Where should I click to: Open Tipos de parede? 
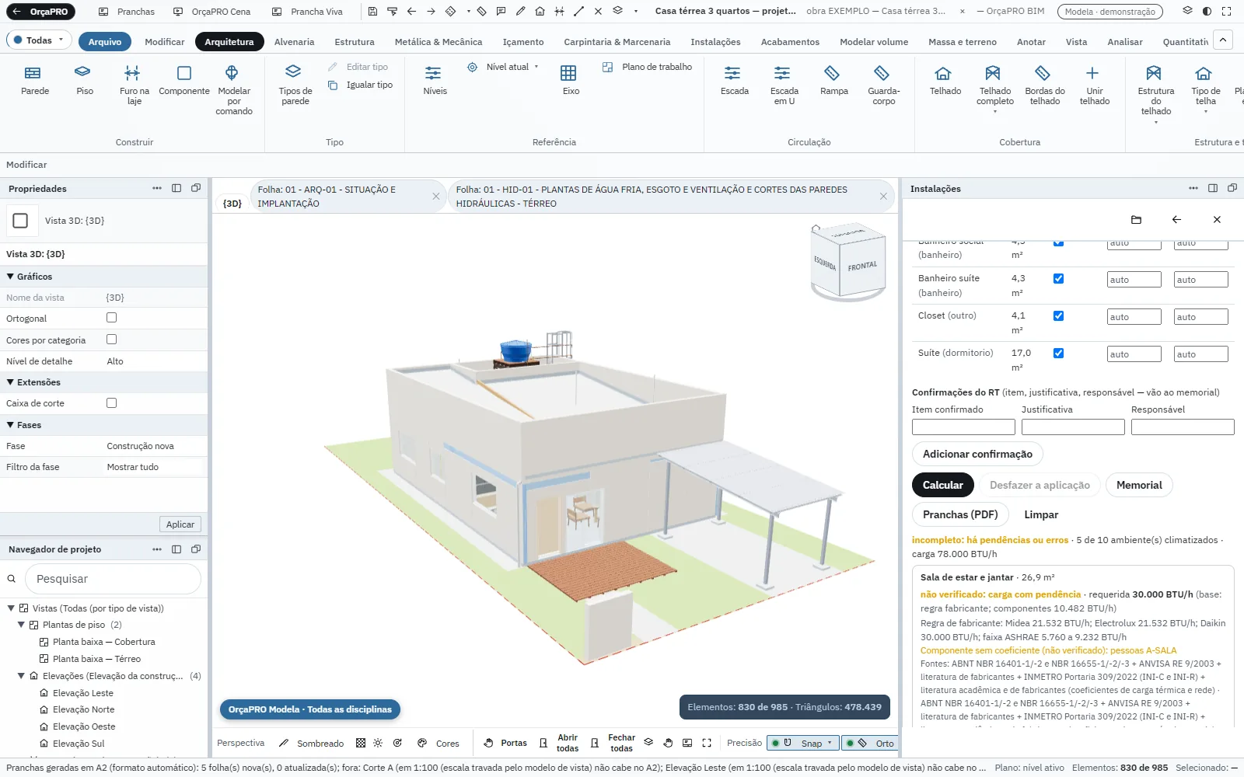point(295,85)
